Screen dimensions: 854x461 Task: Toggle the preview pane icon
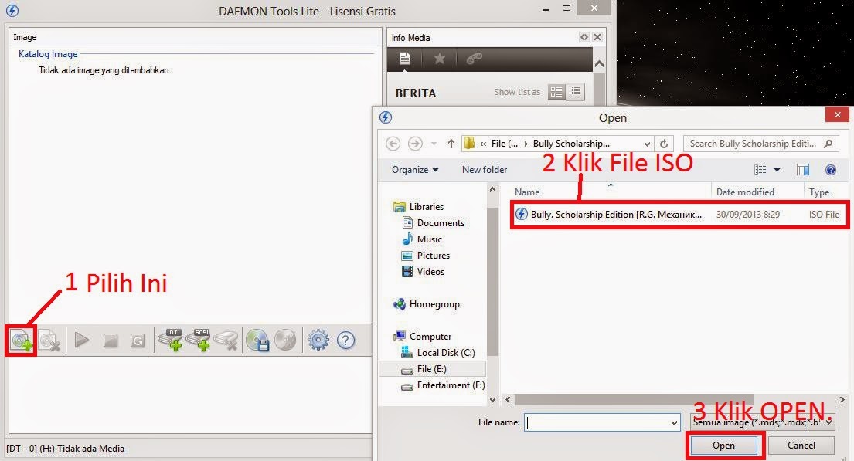pos(803,170)
